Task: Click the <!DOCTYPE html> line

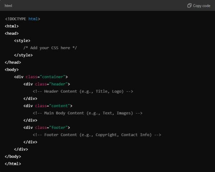Action: [x=23, y=19]
